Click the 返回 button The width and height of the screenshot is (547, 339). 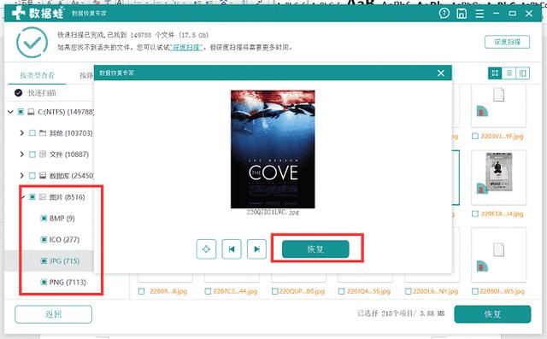point(53,314)
